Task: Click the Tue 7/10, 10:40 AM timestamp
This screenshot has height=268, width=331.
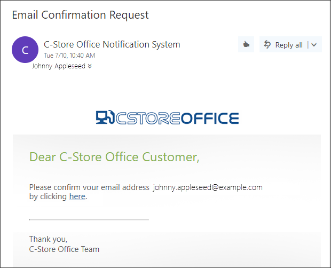Action: coord(69,56)
